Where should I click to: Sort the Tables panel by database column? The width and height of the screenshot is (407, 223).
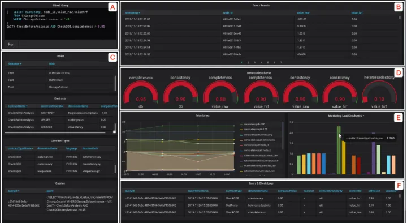pyautogui.click(x=15, y=64)
